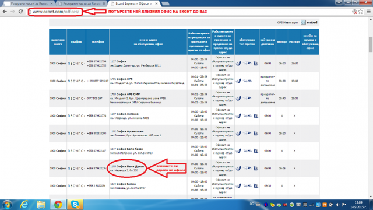Bookmark page with the star icon
Viewport: 373px width, 210px height.
pos(361,12)
